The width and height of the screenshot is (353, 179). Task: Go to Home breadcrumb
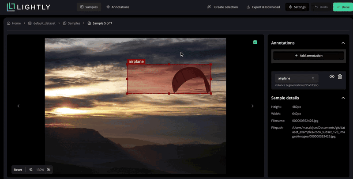[14, 23]
